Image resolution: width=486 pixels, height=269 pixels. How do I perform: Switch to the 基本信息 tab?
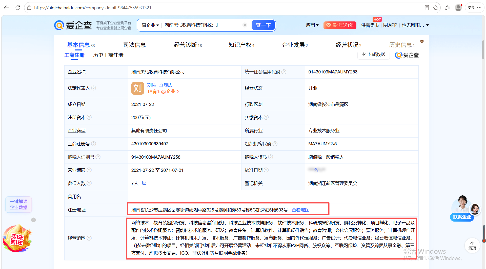coord(81,45)
